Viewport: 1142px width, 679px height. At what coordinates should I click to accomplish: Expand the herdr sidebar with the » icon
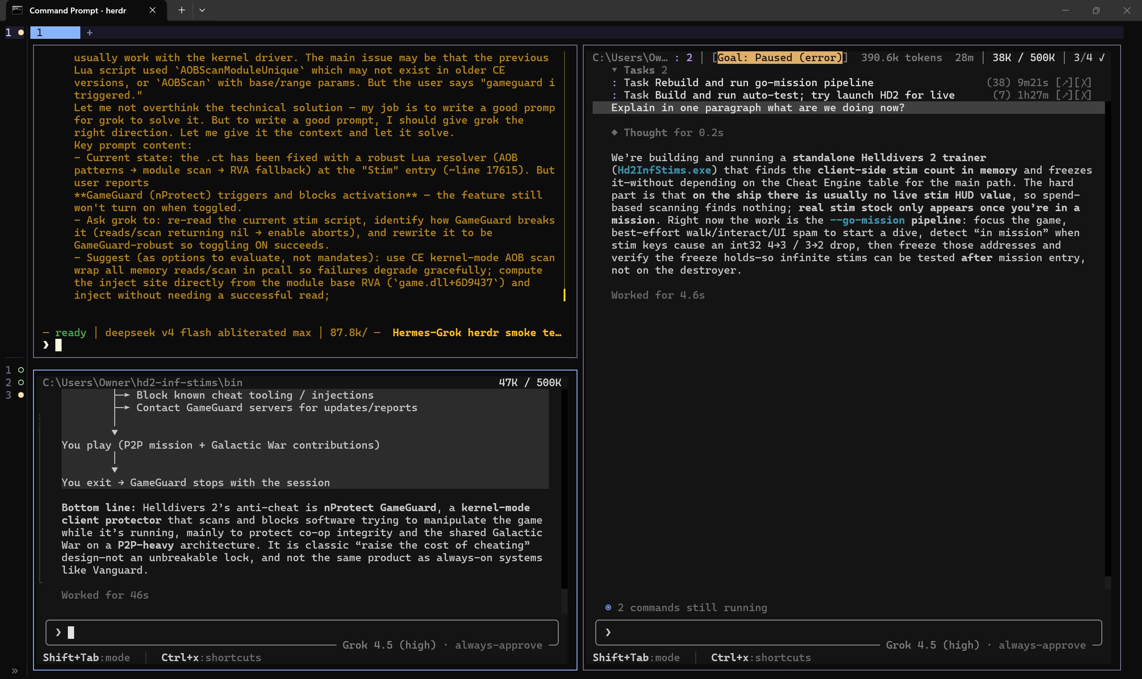15,671
